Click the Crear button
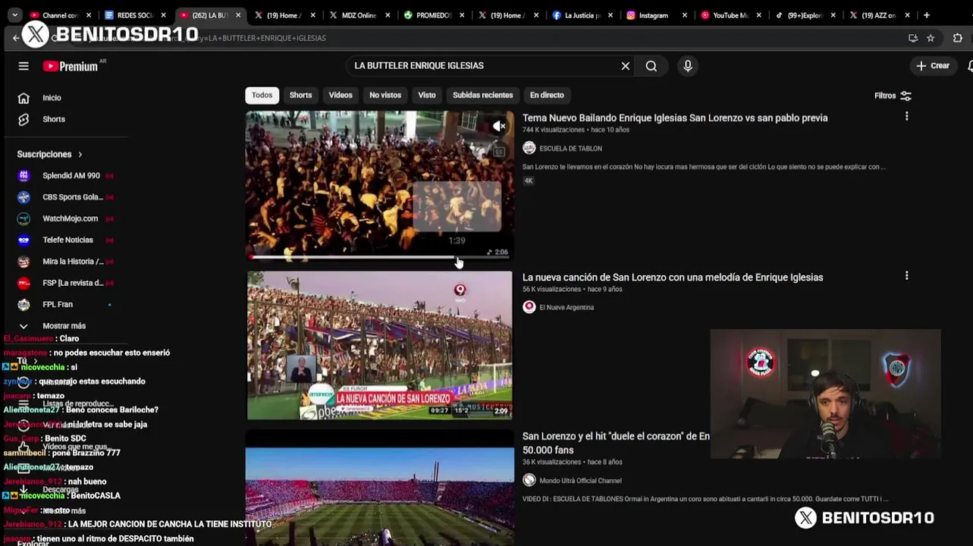This screenshot has width=973, height=546. (x=933, y=66)
